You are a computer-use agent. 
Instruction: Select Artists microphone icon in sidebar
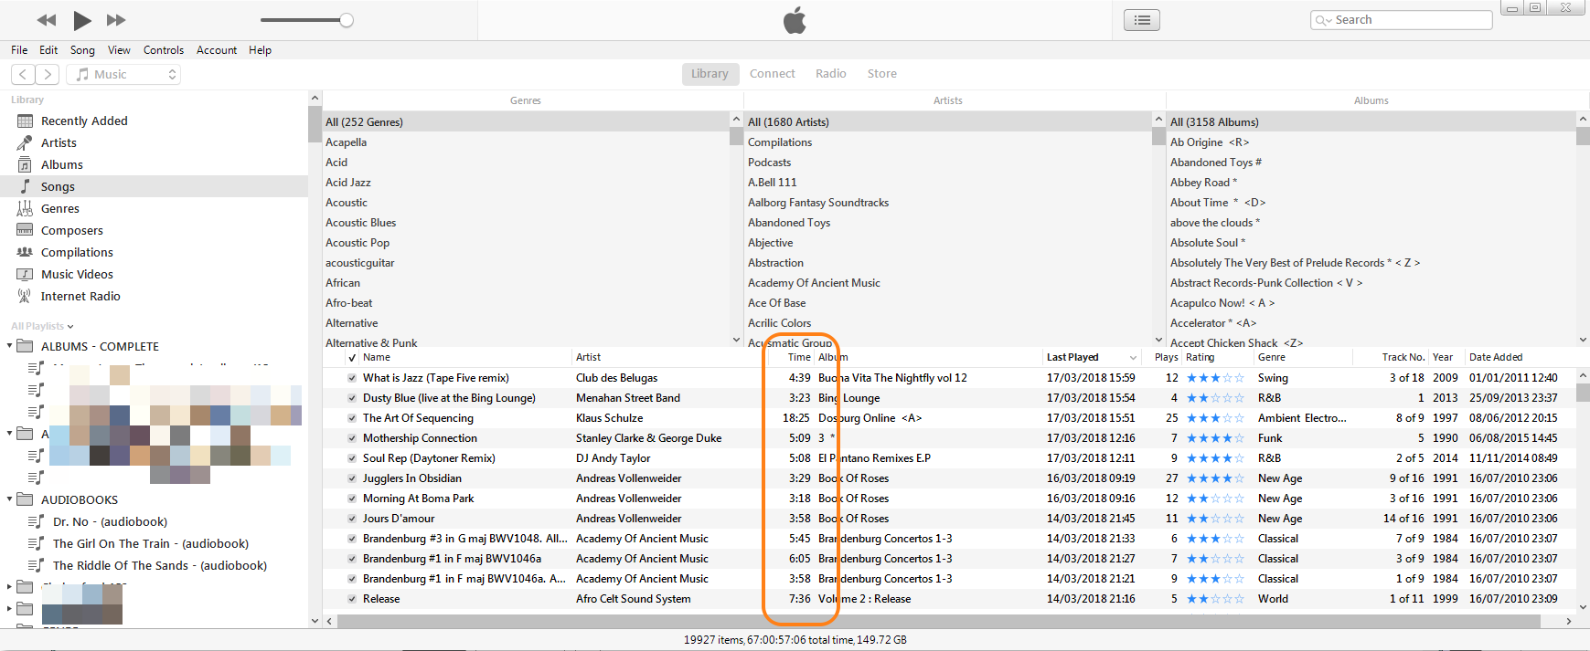tap(25, 142)
